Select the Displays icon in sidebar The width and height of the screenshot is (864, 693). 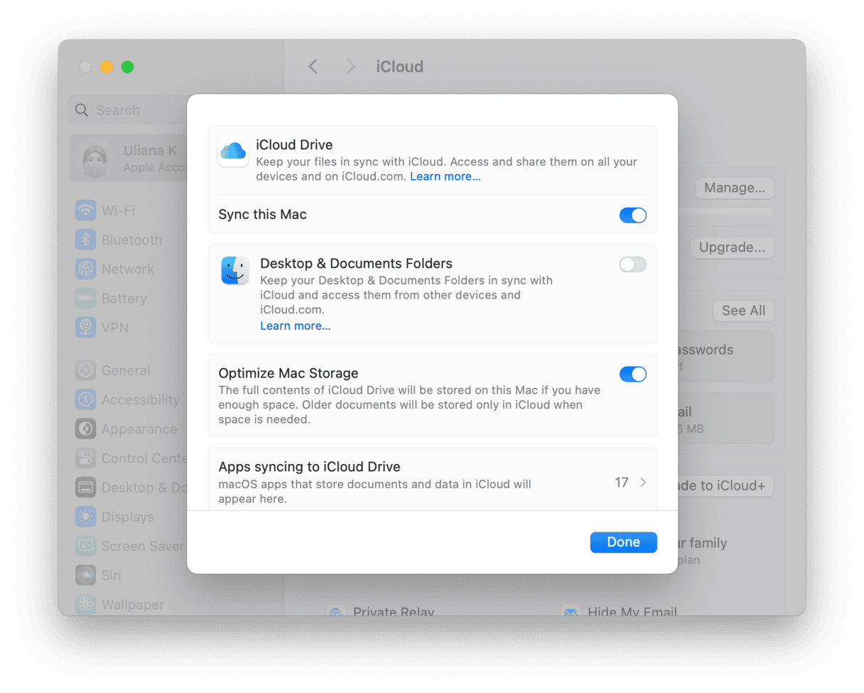[85, 517]
